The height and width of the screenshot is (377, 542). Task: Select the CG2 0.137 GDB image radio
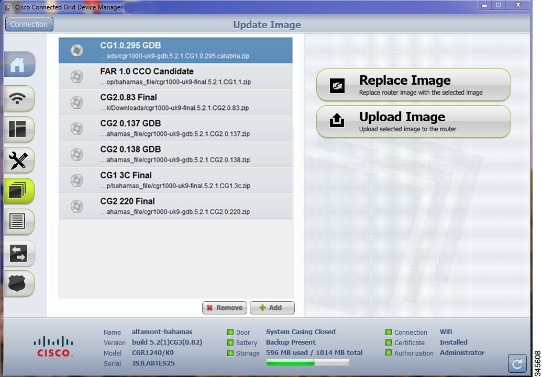pos(77,129)
